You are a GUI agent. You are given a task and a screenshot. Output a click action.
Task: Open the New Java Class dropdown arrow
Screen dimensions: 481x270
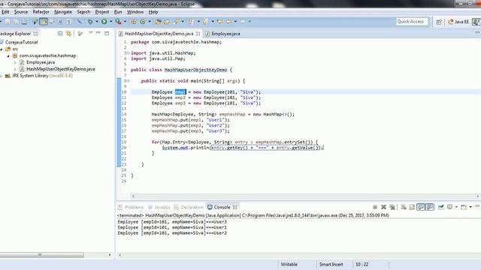pyautogui.click(x=150, y=22)
